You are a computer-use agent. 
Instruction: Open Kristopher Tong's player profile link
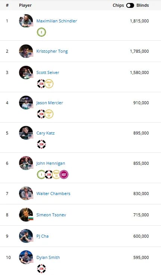click(52, 51)
